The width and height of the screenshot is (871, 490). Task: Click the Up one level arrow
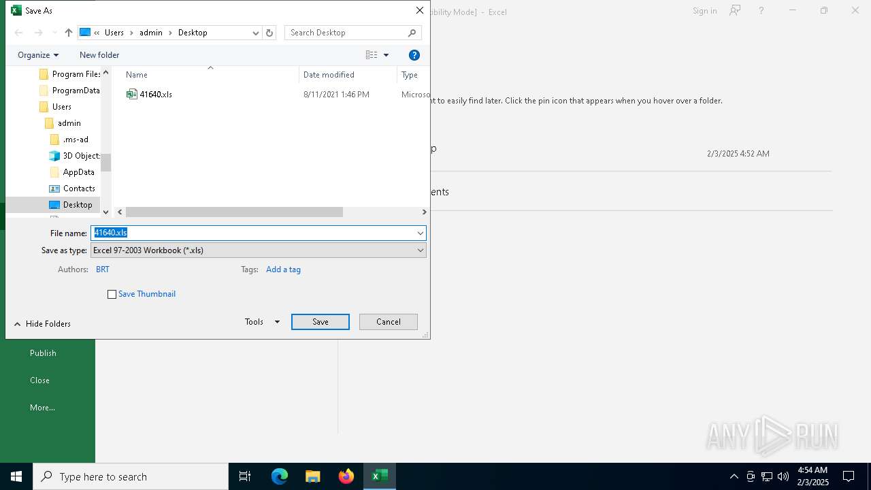[x=69, y=33]
